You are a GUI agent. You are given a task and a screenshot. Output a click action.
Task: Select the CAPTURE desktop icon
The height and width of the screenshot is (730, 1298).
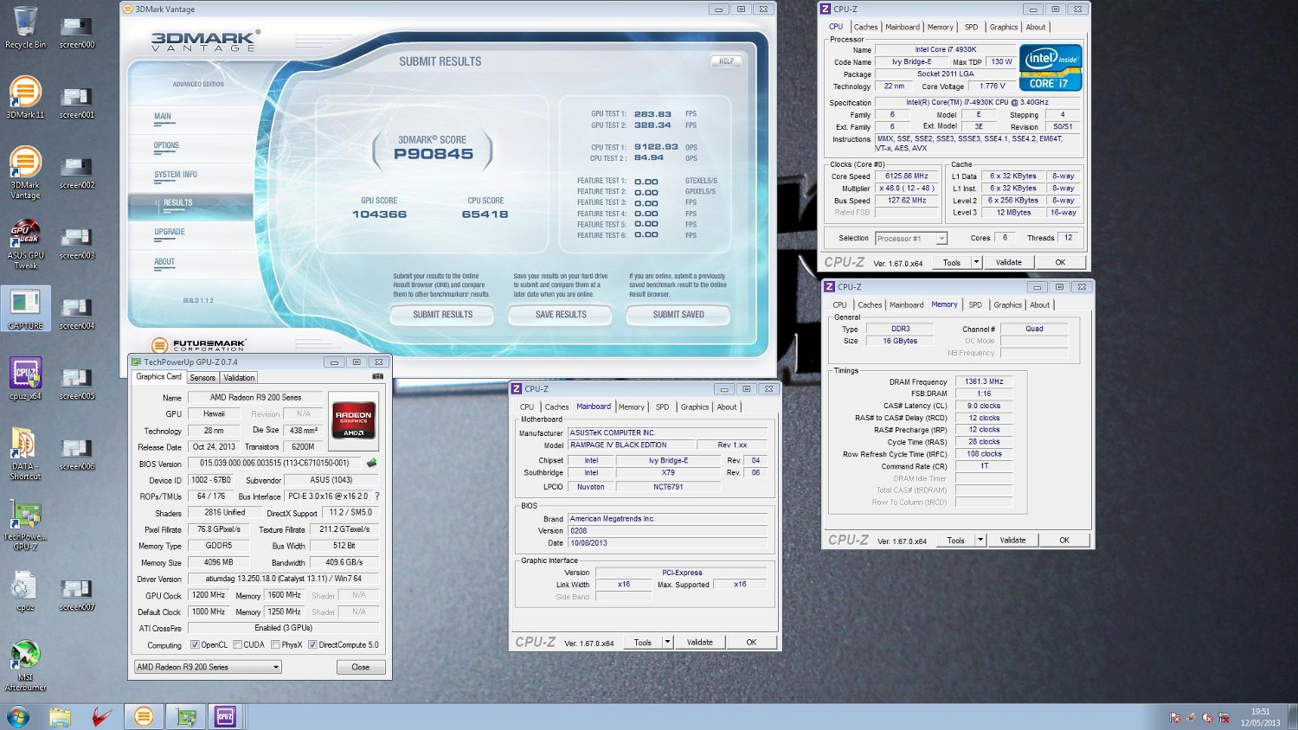coord(25,310)
